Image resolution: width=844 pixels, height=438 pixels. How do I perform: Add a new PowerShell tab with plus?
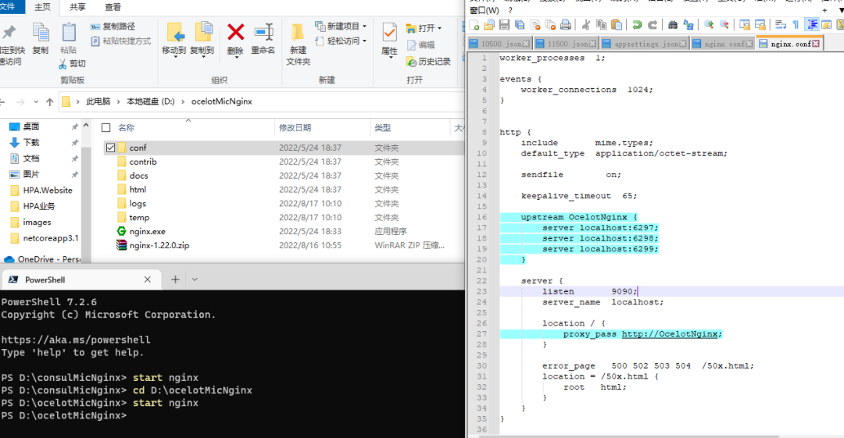pyautogui.click(x=175, y=280)
